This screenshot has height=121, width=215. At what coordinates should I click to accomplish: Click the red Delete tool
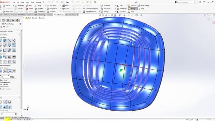pos(30,9)
